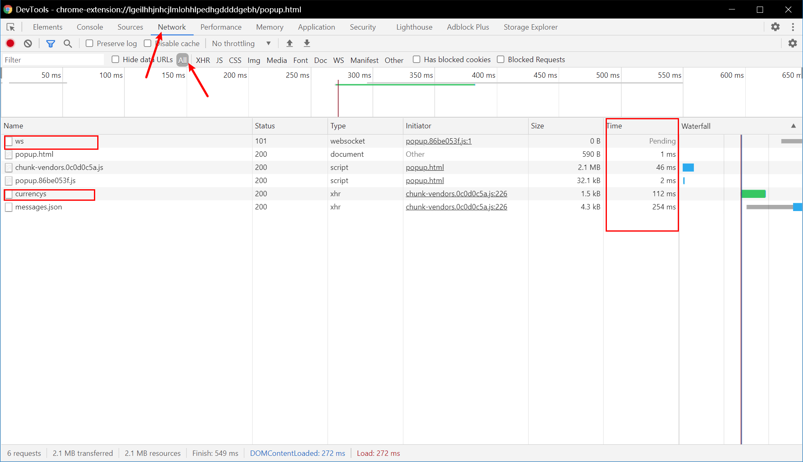Go to the Sources tab
Image resolution: width=803 pixels, height=462 pixels.
click(130, 27)
